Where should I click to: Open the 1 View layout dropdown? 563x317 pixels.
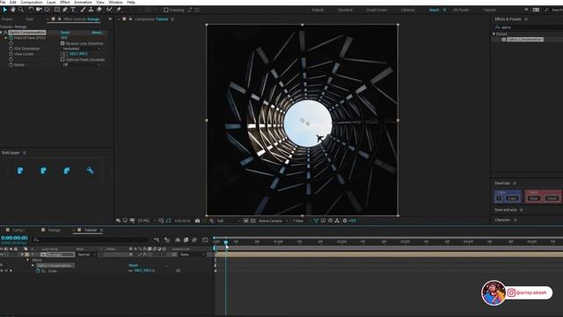point(301,221)
